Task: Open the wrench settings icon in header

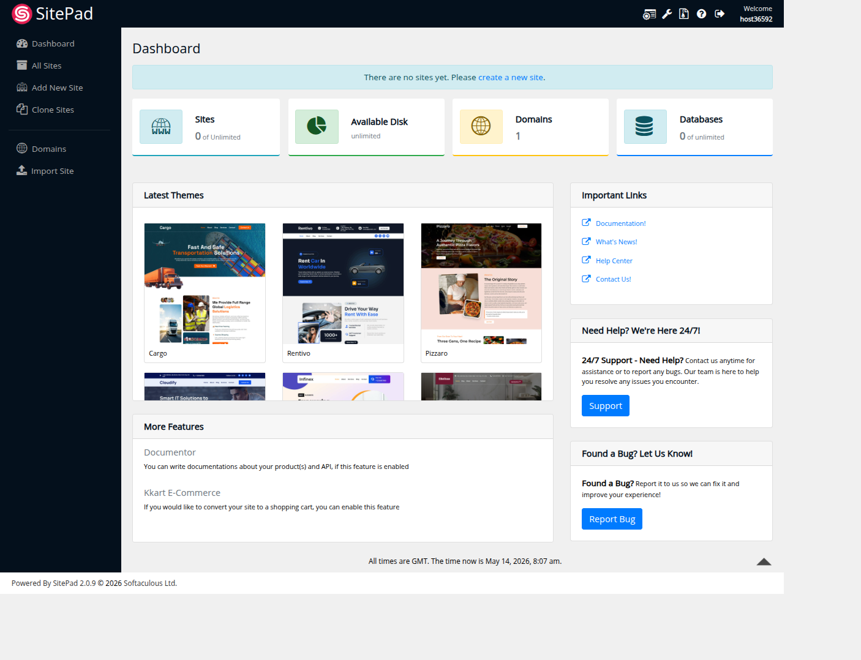Action: pos(667,14)
